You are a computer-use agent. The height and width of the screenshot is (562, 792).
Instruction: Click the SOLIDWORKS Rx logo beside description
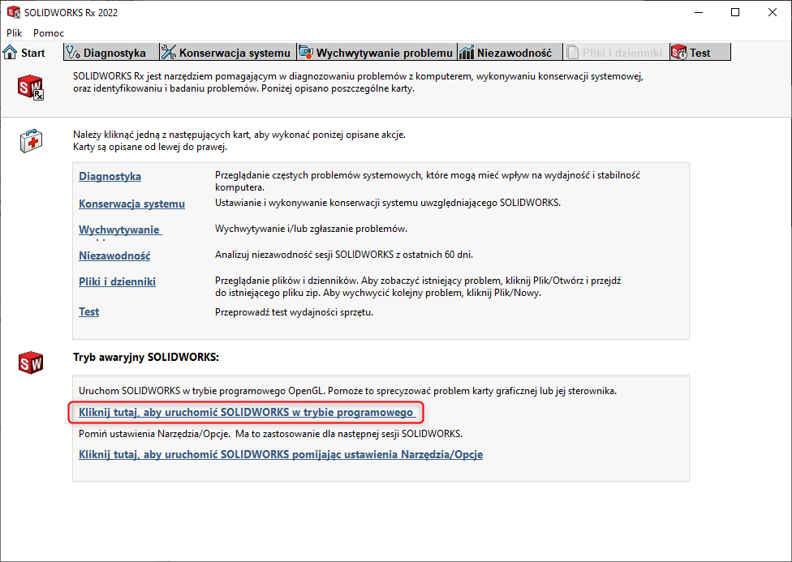31,87
